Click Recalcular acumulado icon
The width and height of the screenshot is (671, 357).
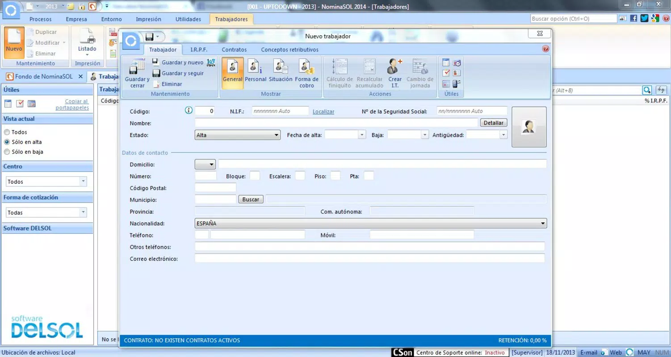coord(369,73)
